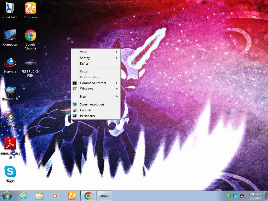The height and width of the screenshot is (201, 268).
Task: Open UC Browser from the taskbar
Action: click(72, 196)
